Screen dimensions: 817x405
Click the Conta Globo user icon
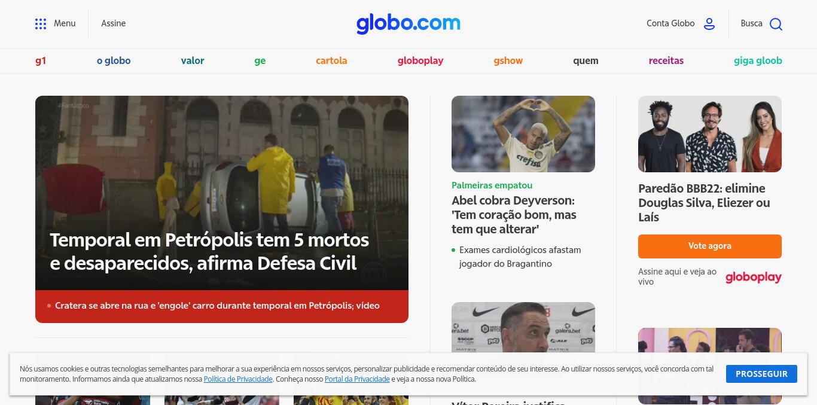click(x=709, y=24)
